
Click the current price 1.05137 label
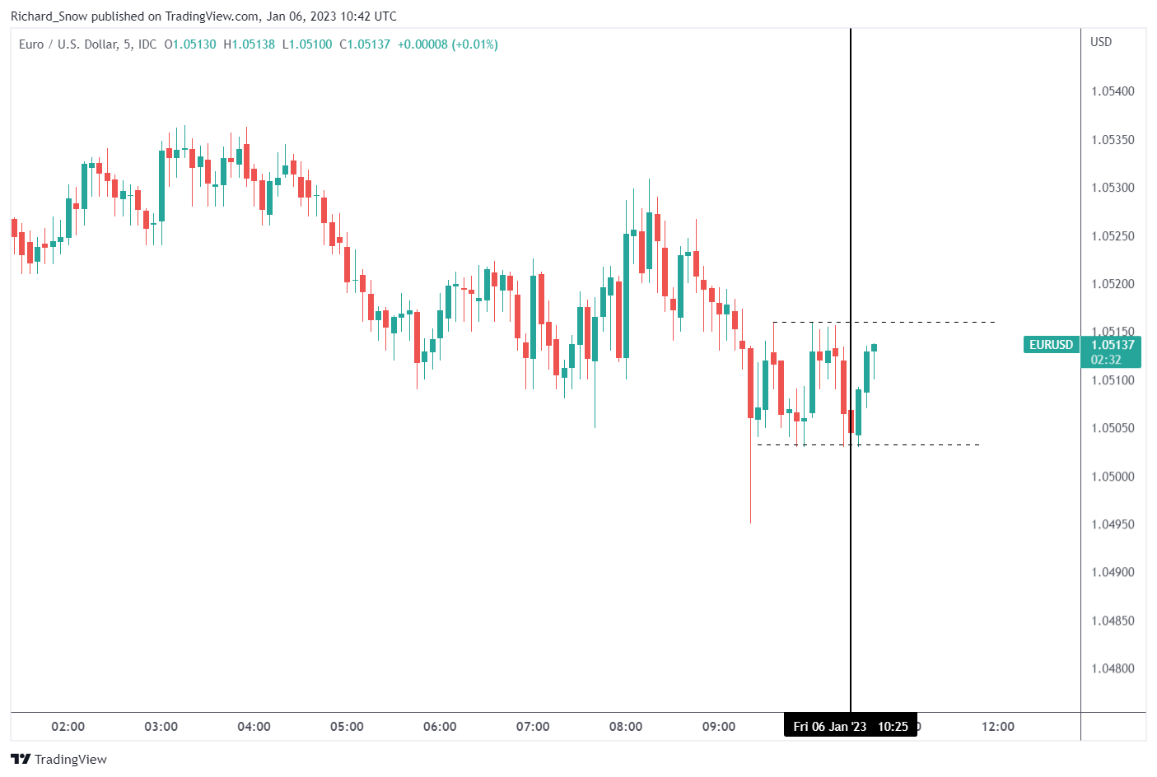pos(1113,345)
